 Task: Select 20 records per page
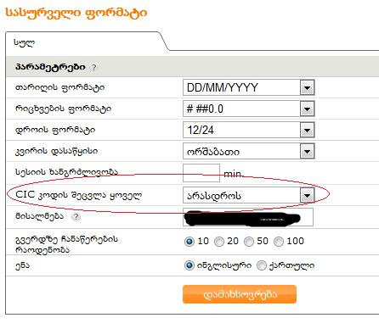tap(219, 242)
